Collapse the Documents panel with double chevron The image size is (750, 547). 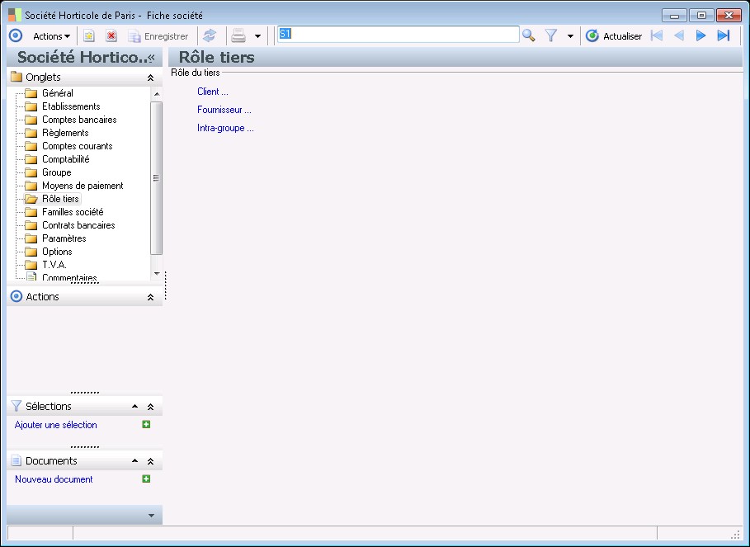click(150, 461)
